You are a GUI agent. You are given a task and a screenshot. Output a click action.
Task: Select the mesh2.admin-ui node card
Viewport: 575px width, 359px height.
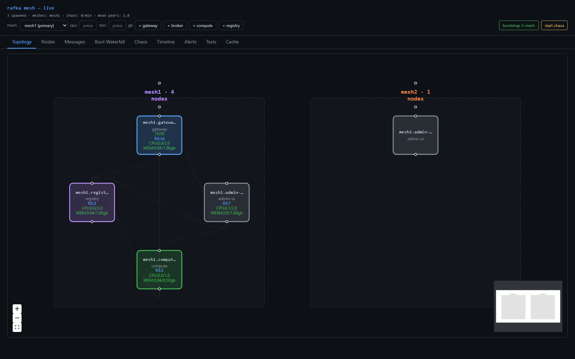(x=416, y=135)
